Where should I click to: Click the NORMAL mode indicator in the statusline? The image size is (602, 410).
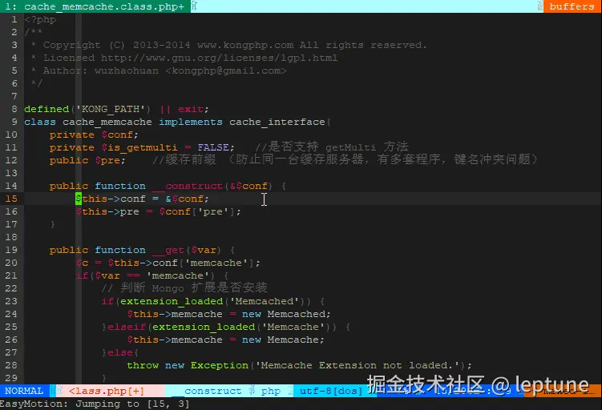[24, 391]
